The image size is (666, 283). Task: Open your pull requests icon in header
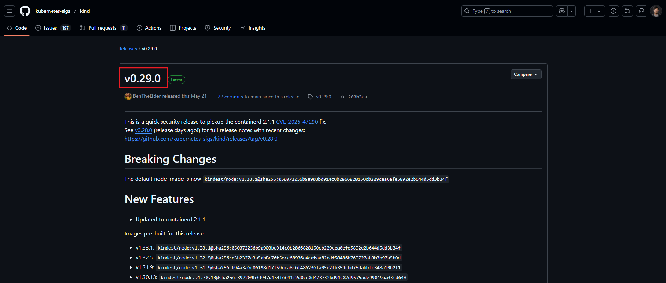click(628, 11)
